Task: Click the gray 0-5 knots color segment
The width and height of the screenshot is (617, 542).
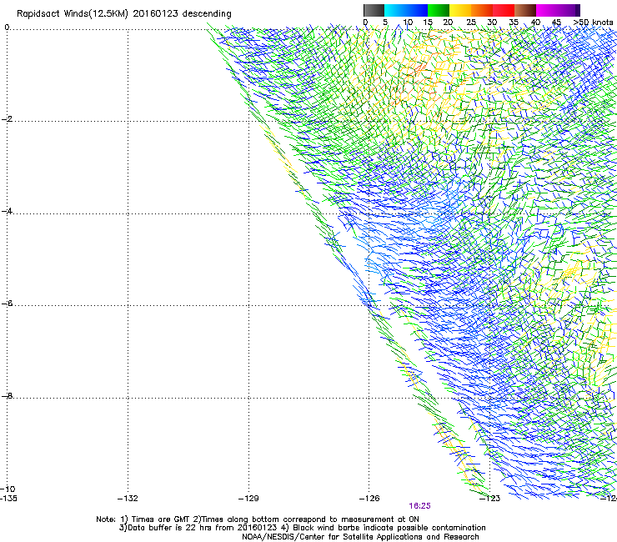Action: [x=374, y=10]
